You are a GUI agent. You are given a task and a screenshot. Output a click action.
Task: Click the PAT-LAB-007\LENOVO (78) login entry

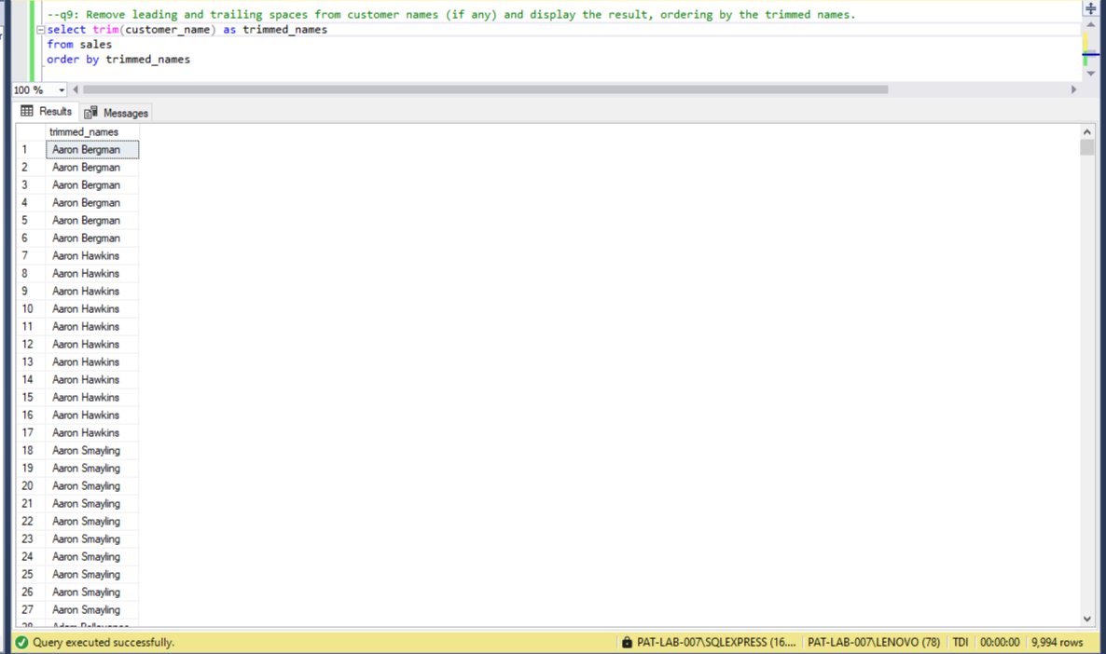click(x=873, y=642)
